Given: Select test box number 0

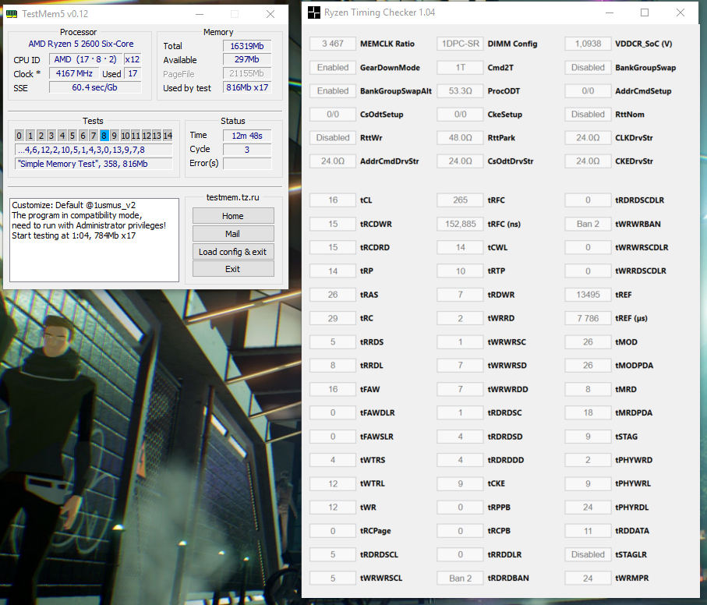Looking at the screenshot, I should click(19, 136).
